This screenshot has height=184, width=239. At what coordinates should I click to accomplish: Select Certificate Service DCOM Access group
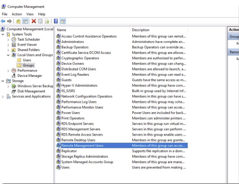86,53
